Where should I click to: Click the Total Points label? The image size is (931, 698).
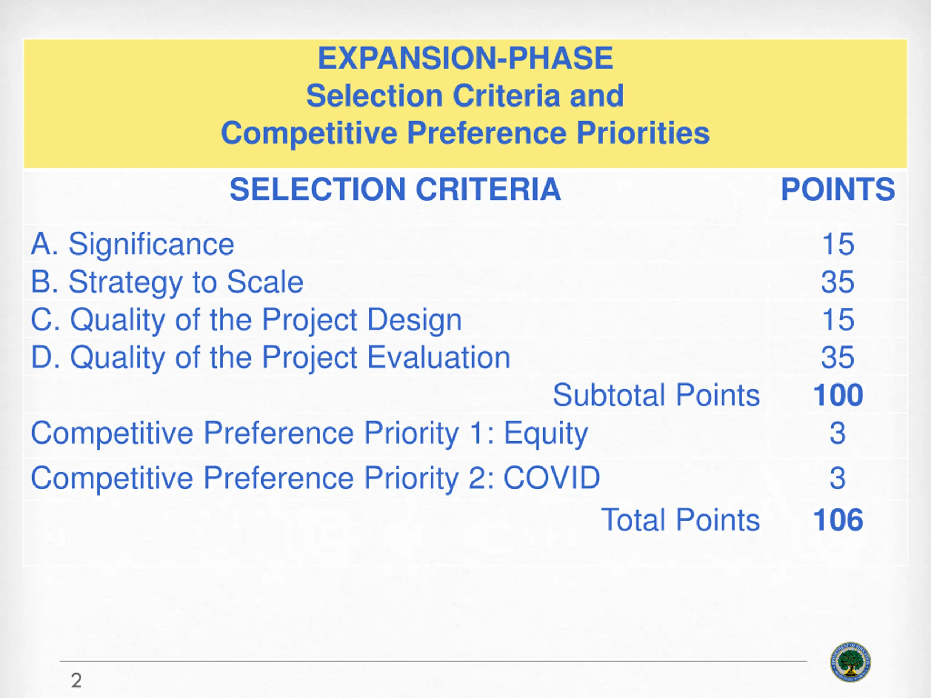click(x=680, y=520)
